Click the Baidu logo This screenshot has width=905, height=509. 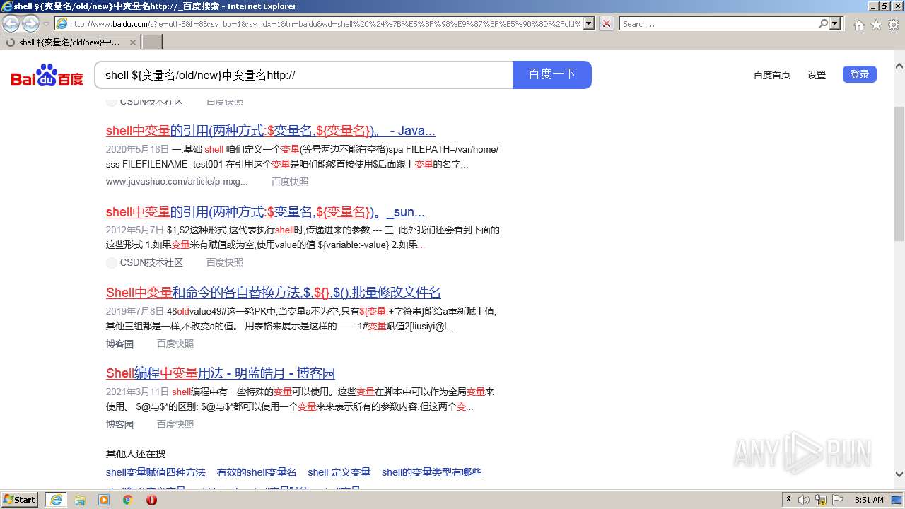point(47,75)
